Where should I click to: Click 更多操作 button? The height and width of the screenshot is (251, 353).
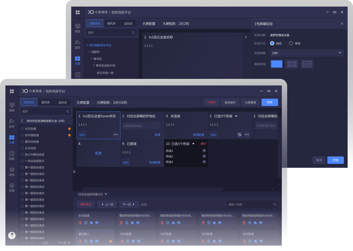[230, 102]
